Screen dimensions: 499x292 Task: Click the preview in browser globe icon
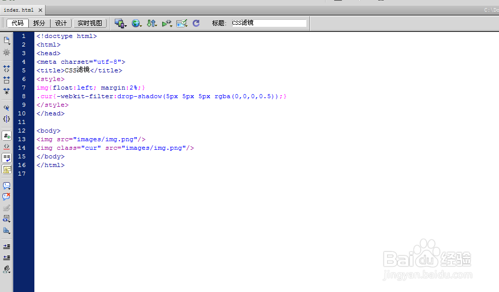pyautogui.click(x=135, y=23)
